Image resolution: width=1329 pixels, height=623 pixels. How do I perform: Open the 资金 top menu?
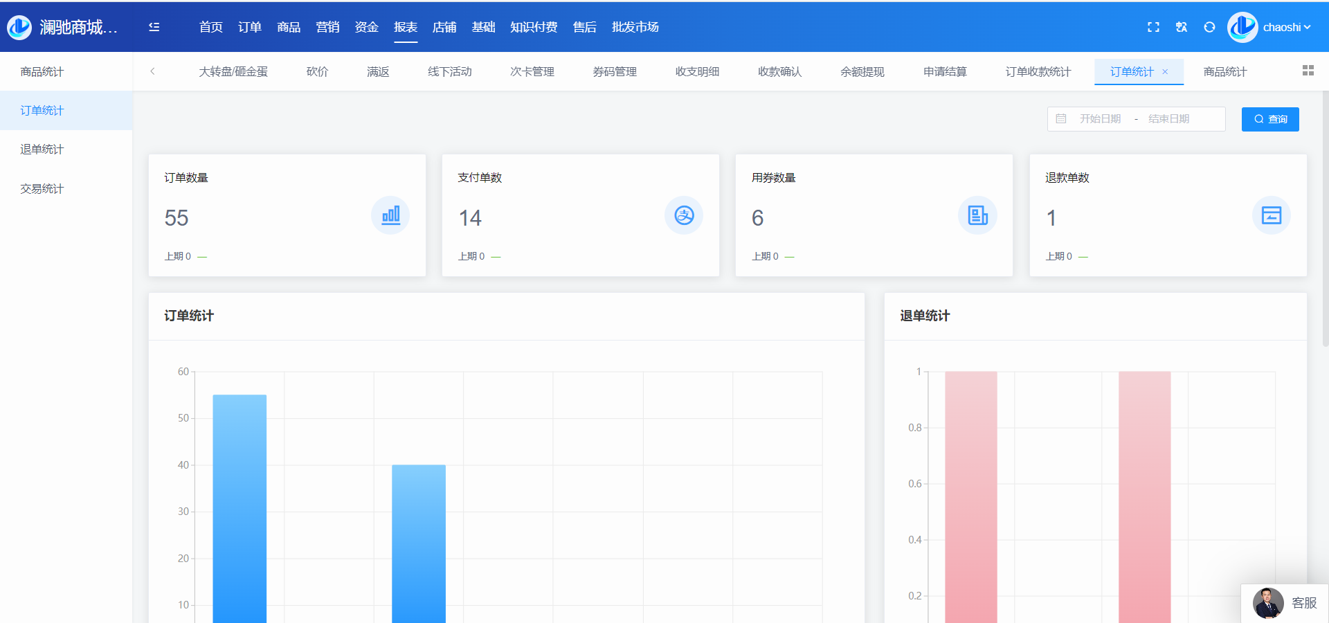366,27
